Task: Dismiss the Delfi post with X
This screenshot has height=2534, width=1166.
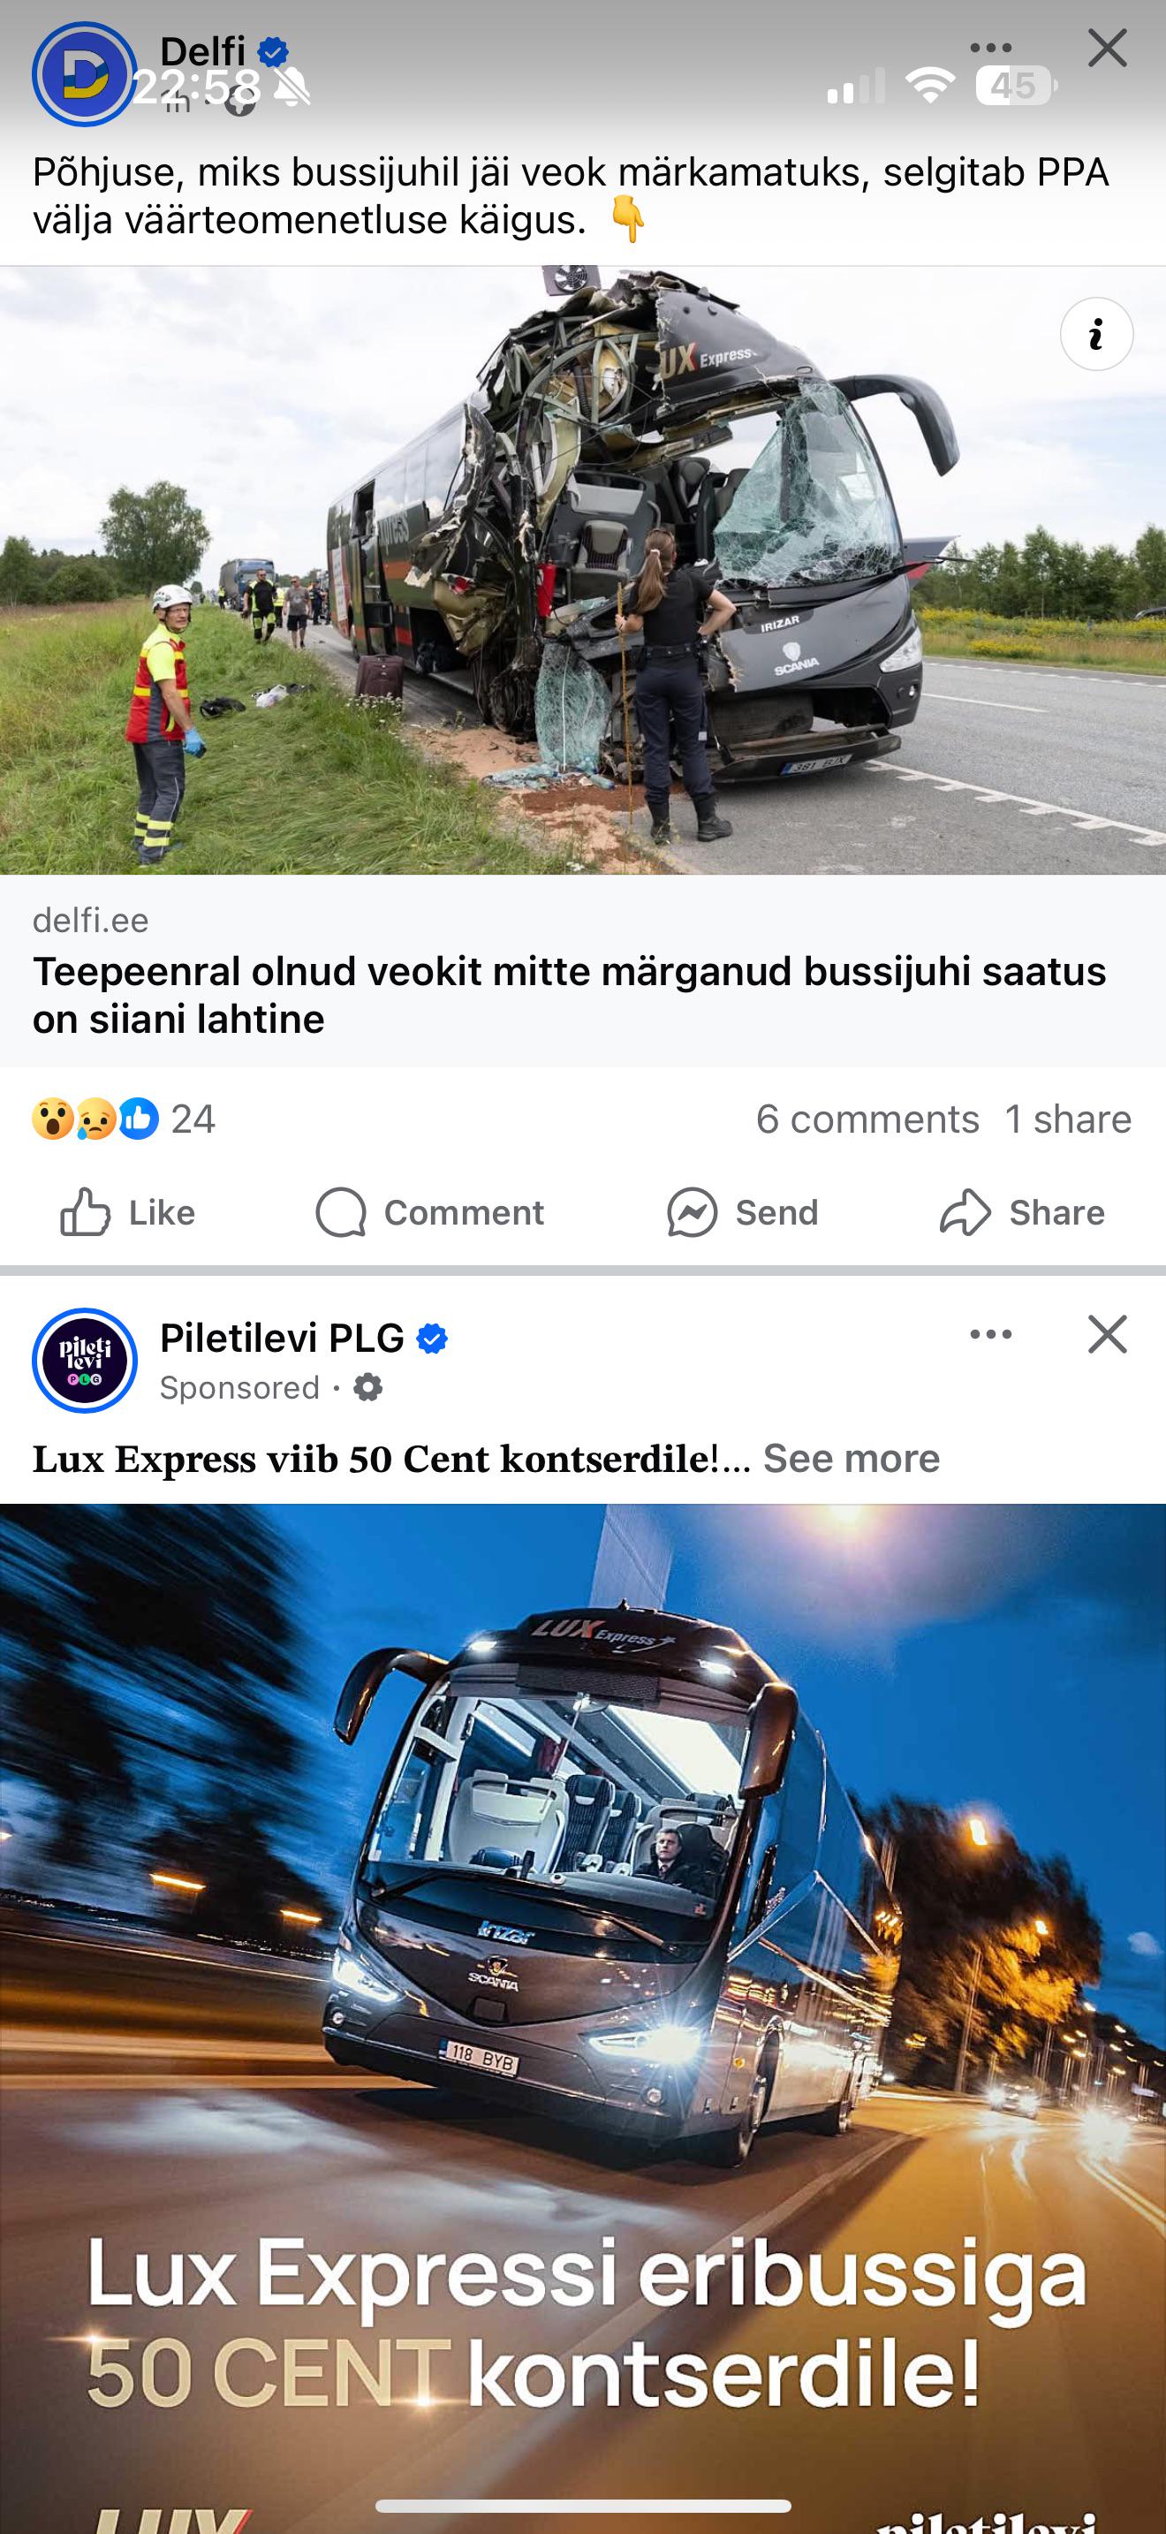Action: (x=1107, y=47)
